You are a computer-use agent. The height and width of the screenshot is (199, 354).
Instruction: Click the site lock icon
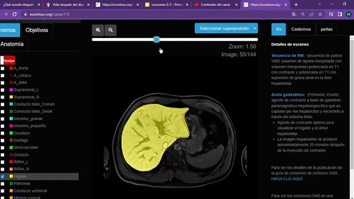pyautogui.click(x=25, y=14)
